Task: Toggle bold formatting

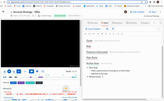Action: tap(102, 34)
